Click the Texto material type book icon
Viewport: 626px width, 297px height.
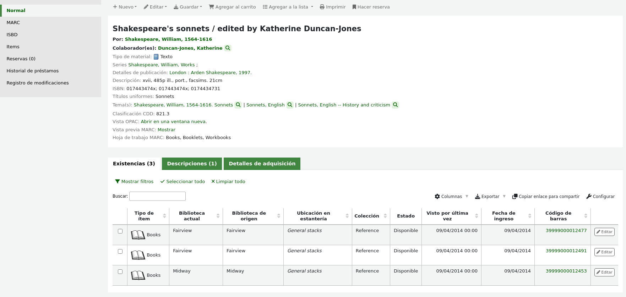(156, 57)
